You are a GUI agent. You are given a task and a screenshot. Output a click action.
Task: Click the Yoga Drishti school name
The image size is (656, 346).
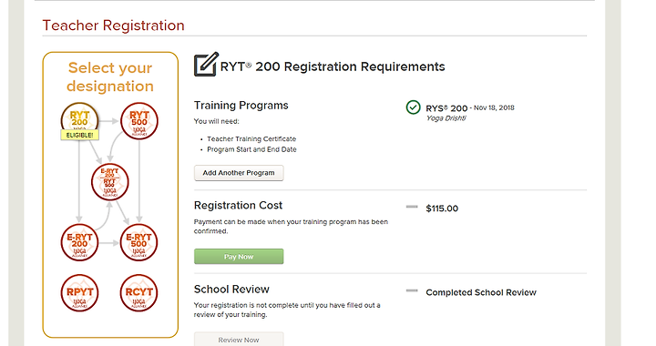tap(446, 118)
